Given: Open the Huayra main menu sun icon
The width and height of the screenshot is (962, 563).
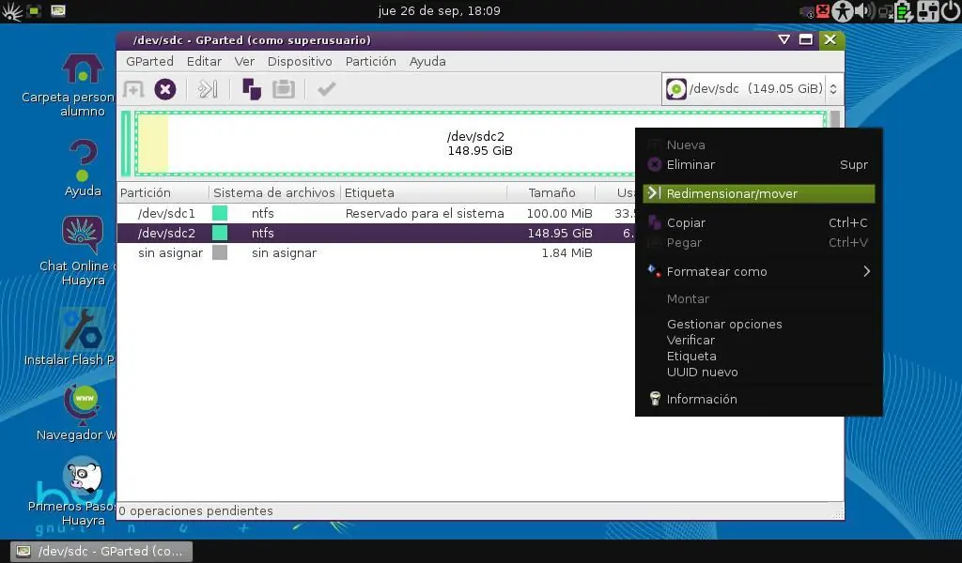Looking at the screenshot, I should click(x=11, y=11).
